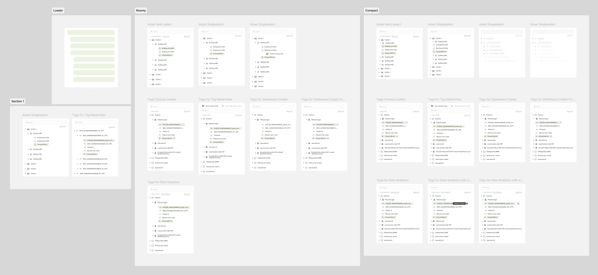The image size is (598, 275).
Task: Collapse Building ABC arrow in Section 1 Asset Singleselect
Action: click(28, 133)
